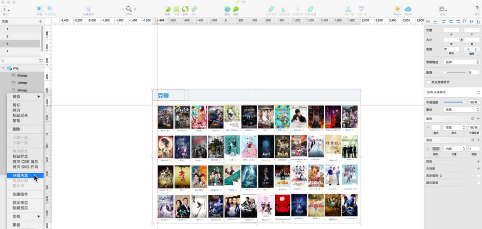The image size is (482, 229).
Task: Add a new page with the plus icon
Action: coord(40,22)
